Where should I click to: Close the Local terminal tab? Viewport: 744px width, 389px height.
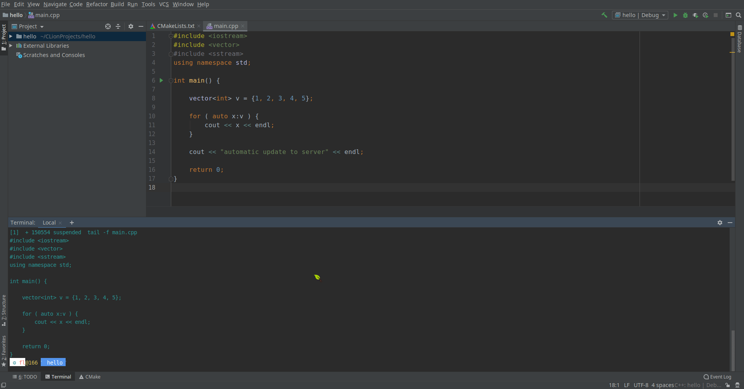click(x=60, y=223)
